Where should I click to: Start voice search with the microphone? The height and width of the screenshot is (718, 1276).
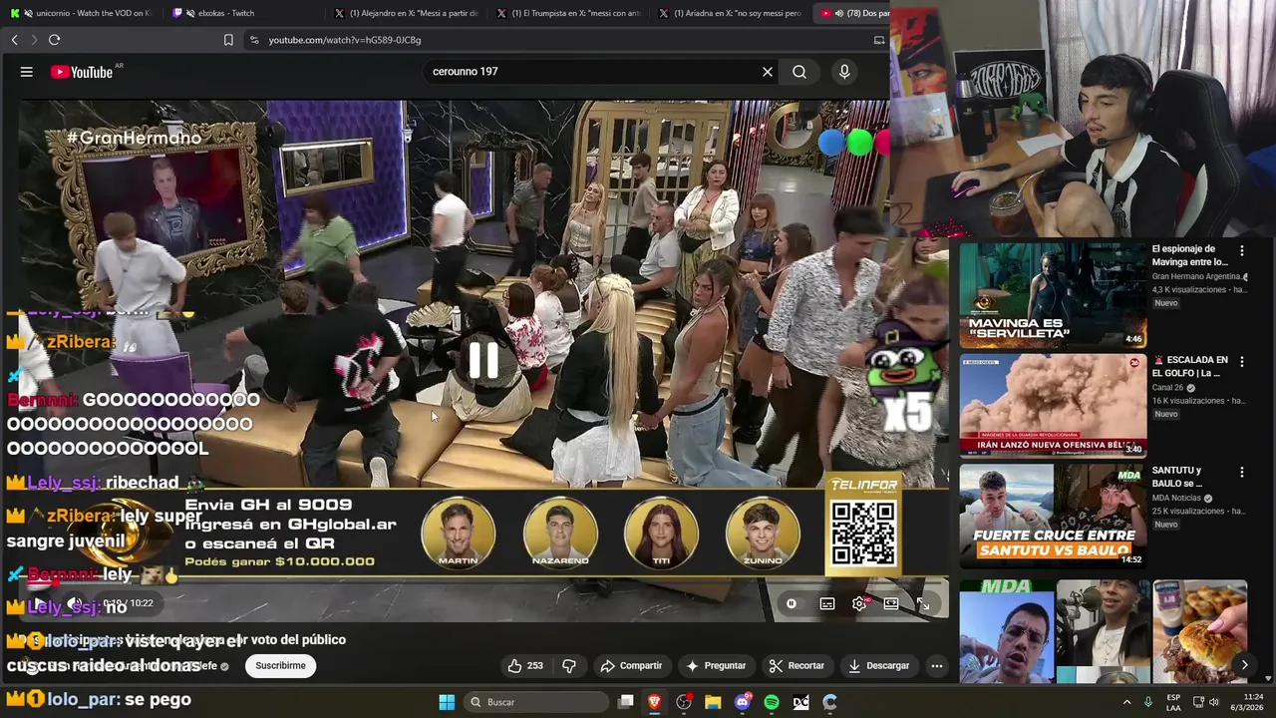[844, 72]
